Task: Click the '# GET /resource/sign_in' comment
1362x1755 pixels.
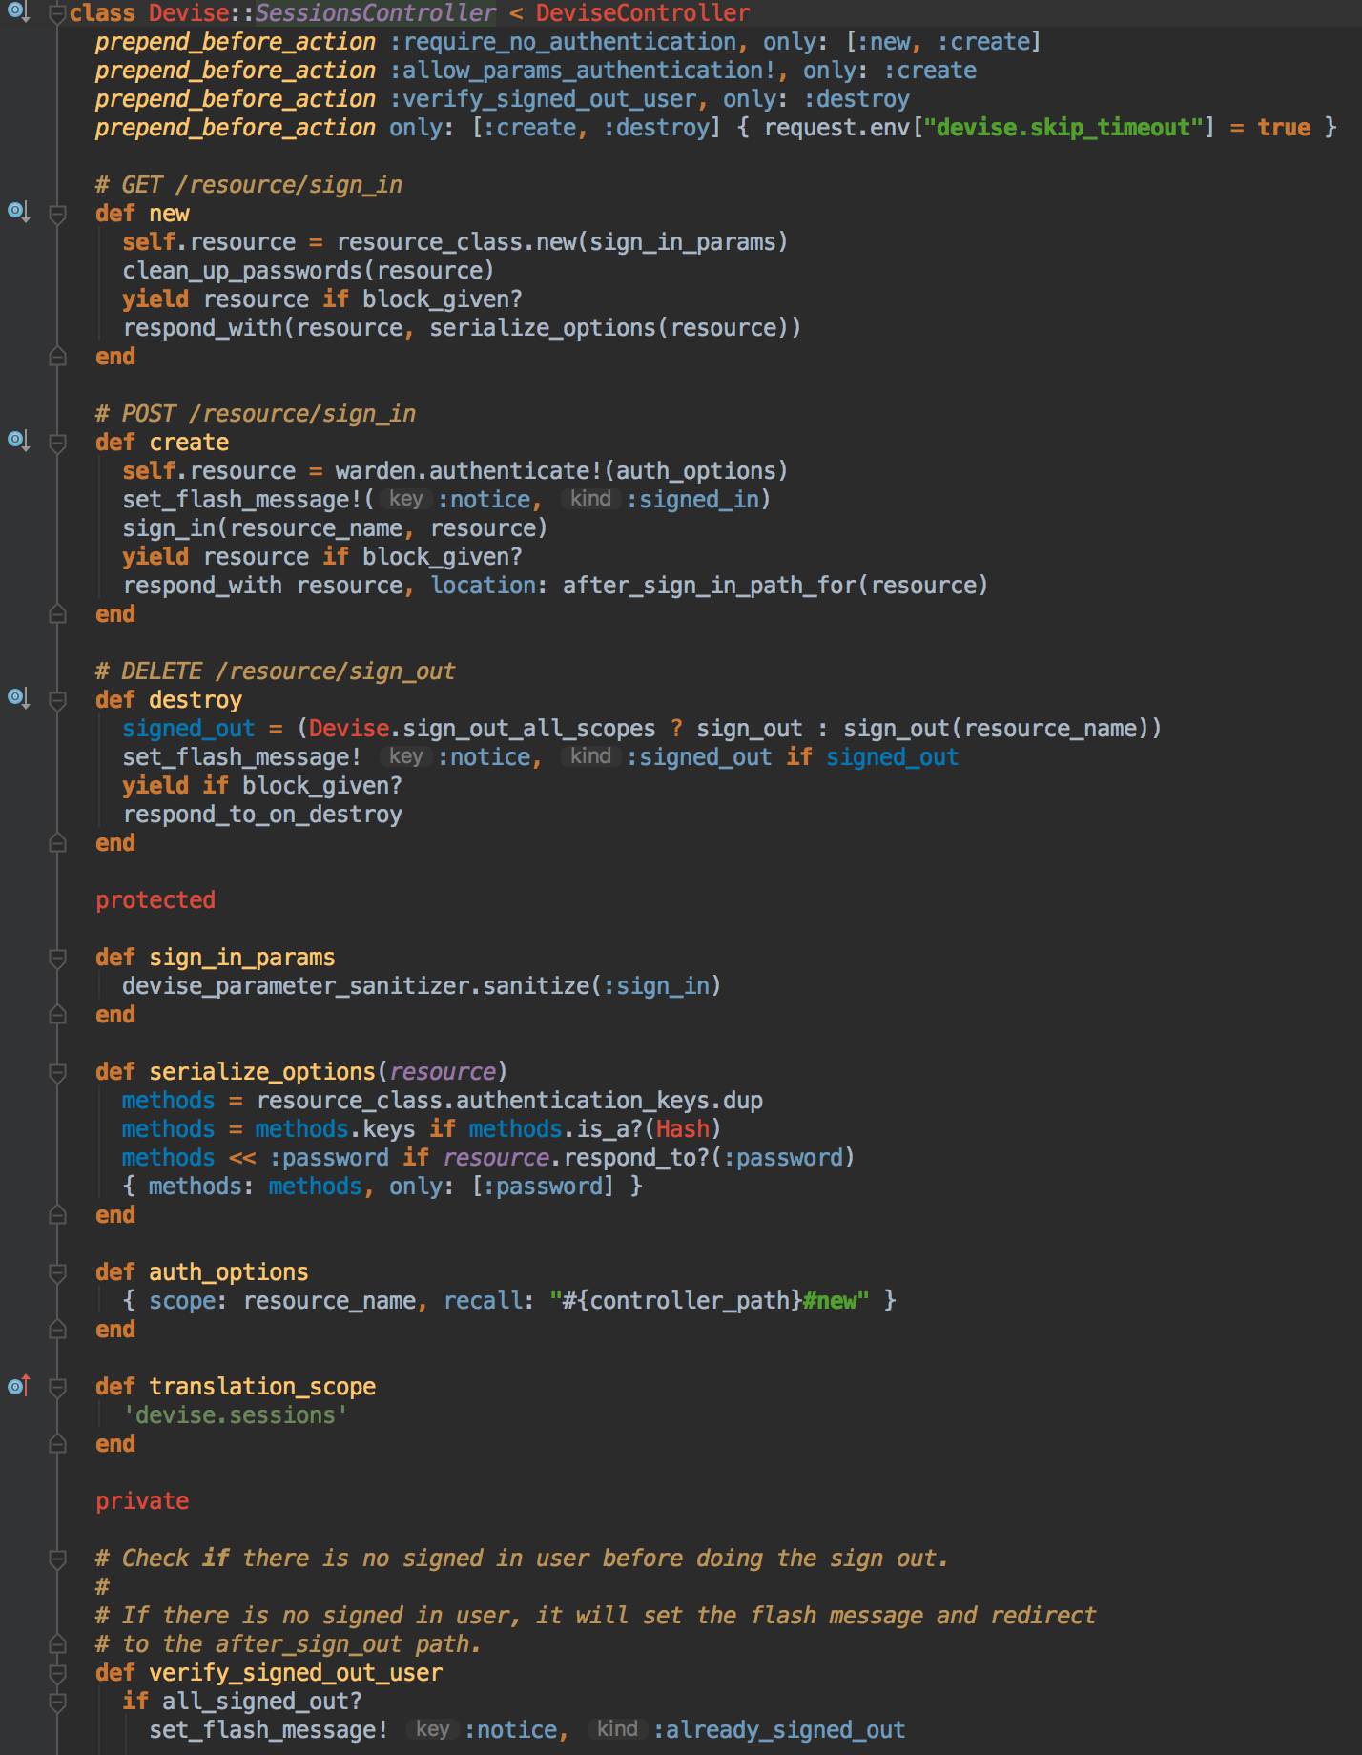Action: point(249,185)
